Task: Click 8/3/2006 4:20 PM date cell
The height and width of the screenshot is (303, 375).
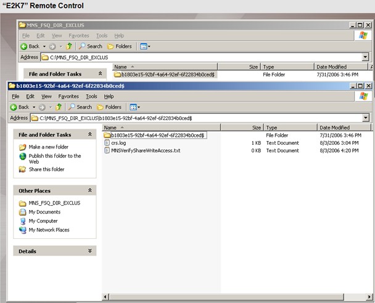Action: pyautogui.click(x=339, y=151)
